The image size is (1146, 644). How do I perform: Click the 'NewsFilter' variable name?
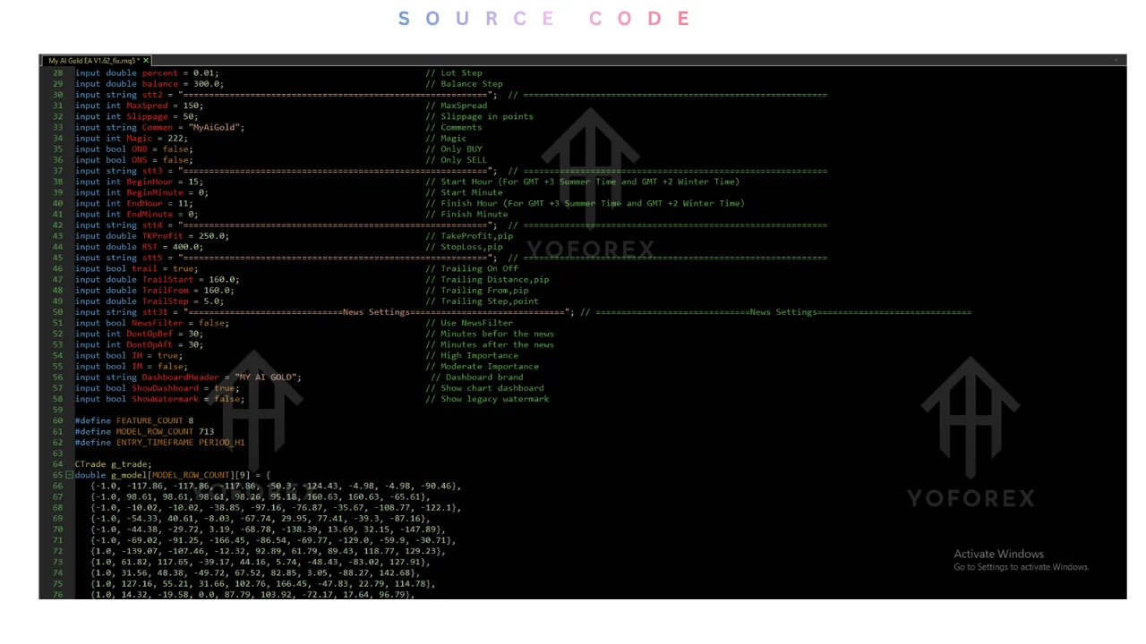click(x=158, y=323)
